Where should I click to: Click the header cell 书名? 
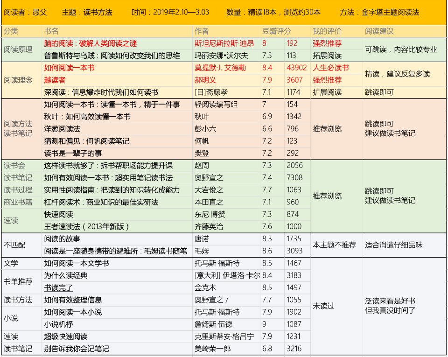pos(51,31)
